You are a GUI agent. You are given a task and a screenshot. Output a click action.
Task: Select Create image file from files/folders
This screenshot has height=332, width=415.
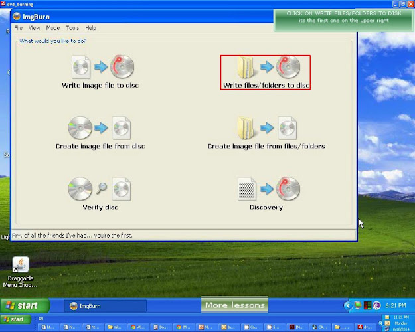click(266, 133)
